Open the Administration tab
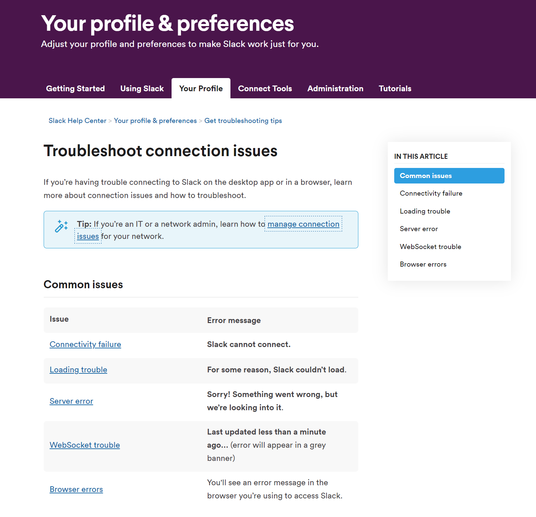Viewport: 536px width, 517px height. (335, 88)
